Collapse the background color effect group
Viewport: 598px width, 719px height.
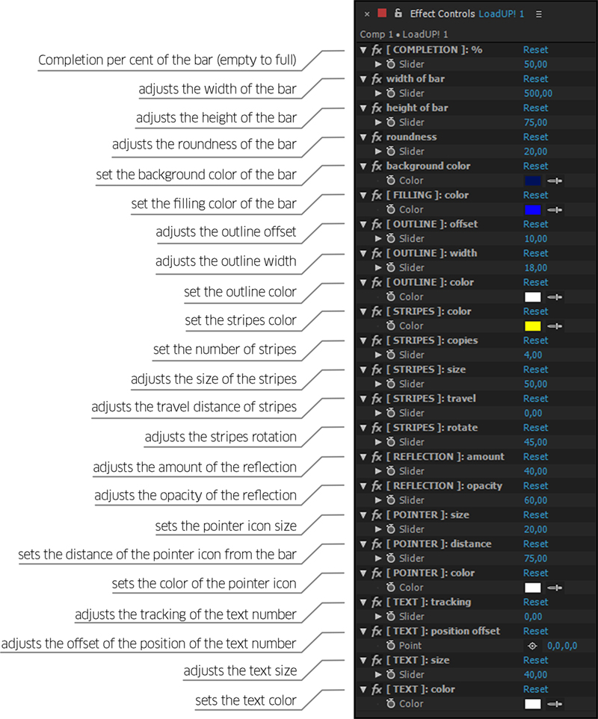363,166
